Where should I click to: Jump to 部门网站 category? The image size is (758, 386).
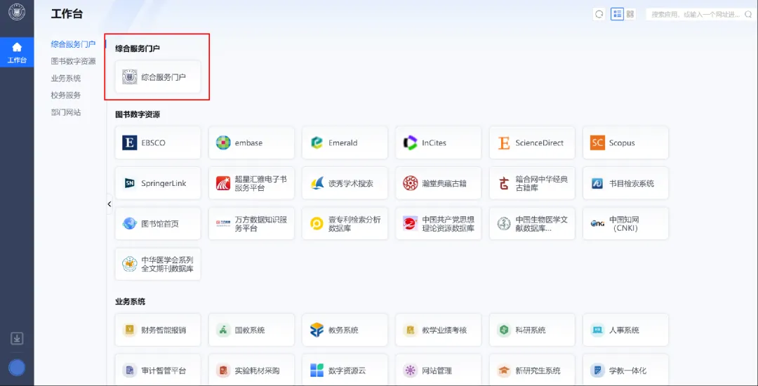coord(66,112)
